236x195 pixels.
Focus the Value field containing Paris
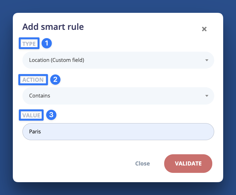click(x=118, y=131)
